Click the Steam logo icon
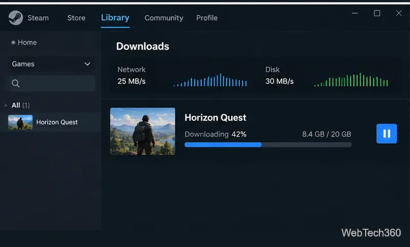 15,18
